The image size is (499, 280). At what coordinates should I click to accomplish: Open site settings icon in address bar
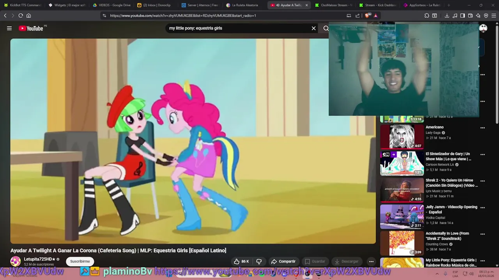(104, 16)
